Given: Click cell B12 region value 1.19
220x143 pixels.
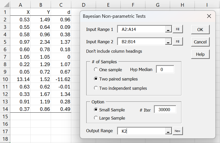Looking at the screenshot, I should pyautogui.click(x=41, y=102).
